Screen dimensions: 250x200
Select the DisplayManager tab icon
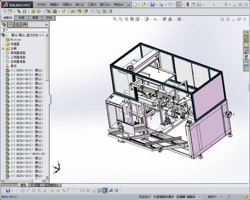tap(25, 25)
